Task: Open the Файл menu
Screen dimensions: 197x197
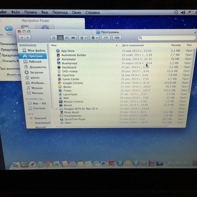Action: (15, 12)
